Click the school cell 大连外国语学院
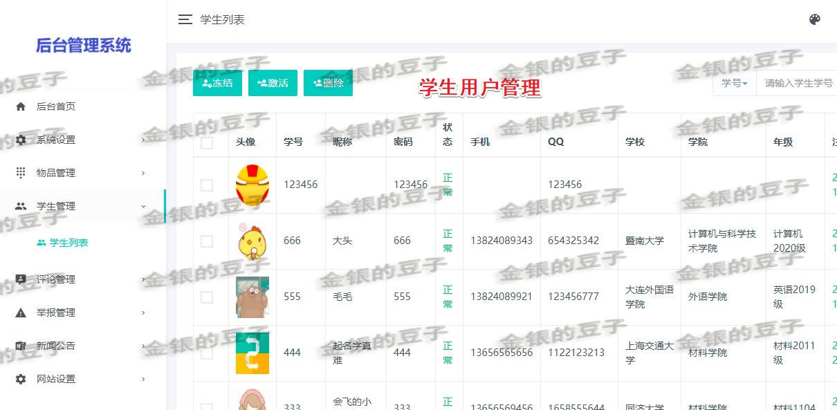Image resolution: width=837 pixels, height=410 pixels. [650, 297]
